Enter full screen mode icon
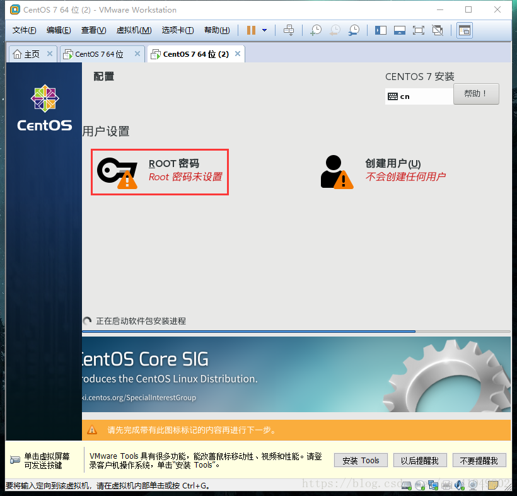 pos(419,30)
